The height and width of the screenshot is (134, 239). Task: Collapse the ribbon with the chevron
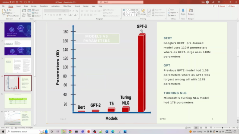pyautogui.click(x=237, y=19)
